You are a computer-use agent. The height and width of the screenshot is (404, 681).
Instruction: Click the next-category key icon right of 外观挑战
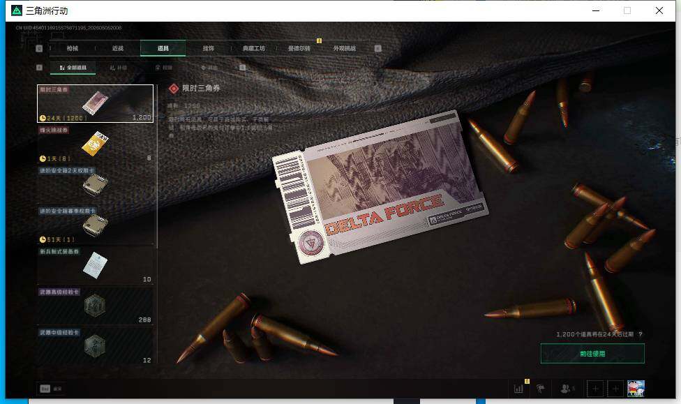(x=378, y=48)
